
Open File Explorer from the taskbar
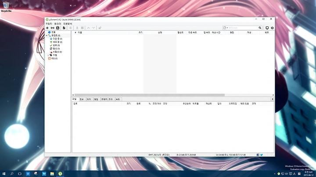point(52,174)
